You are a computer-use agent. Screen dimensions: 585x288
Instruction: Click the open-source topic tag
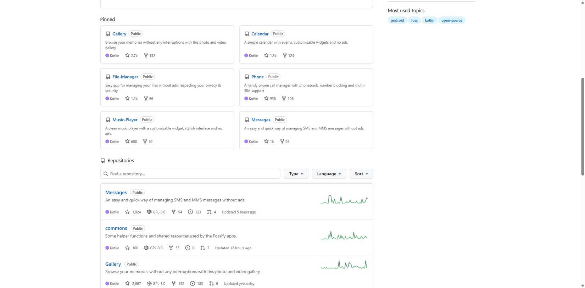coord(452,20)
